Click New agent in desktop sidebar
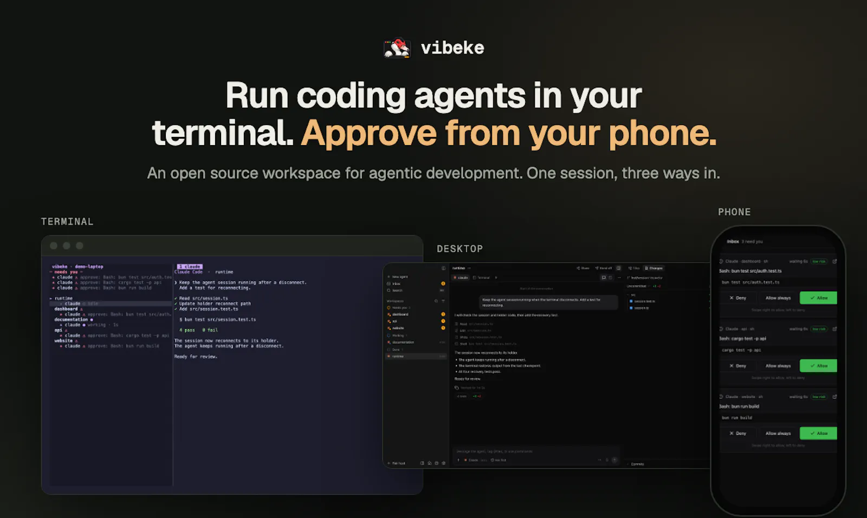Image resolution: width=867 pixels, height=518 pixels. (x=397, y=277)
